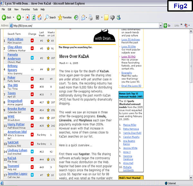Expand the Back button history dropdown
Screen dimensions: 193x186
pyautogui.click(x=14, y=17)
